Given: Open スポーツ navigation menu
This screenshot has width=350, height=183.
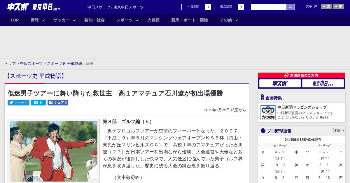Looking at the screenshot, I should pos(125,20).
